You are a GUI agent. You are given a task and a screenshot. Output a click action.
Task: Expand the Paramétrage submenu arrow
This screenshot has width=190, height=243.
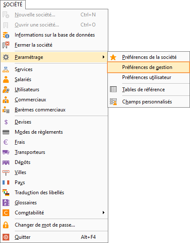(x=104, y=57)
